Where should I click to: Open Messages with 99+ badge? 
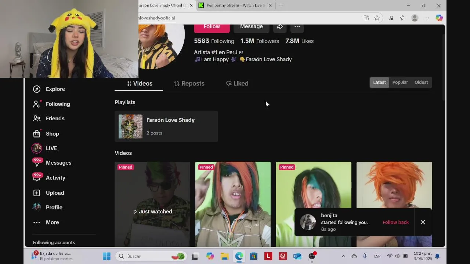(x=52, y=163)
